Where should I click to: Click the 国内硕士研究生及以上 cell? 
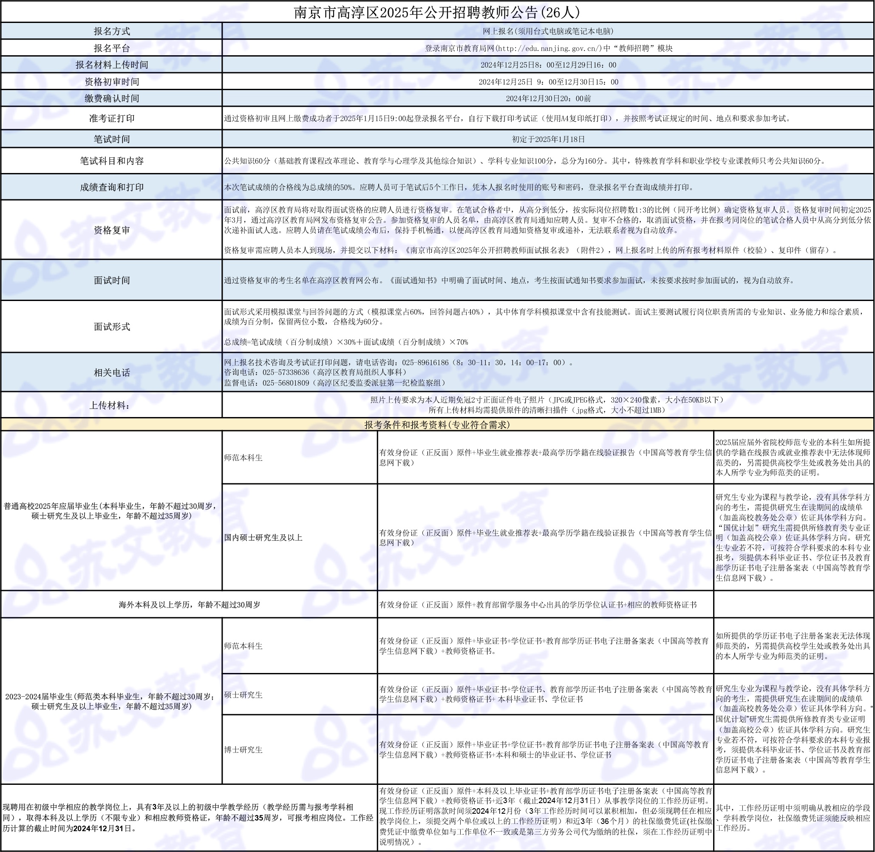(x=300, y=537)
